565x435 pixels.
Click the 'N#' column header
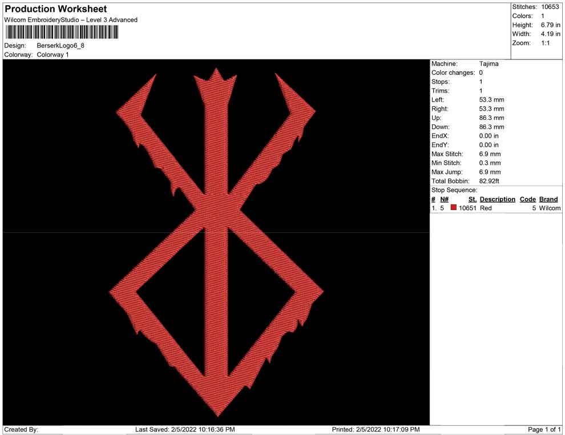click(444, 199)
